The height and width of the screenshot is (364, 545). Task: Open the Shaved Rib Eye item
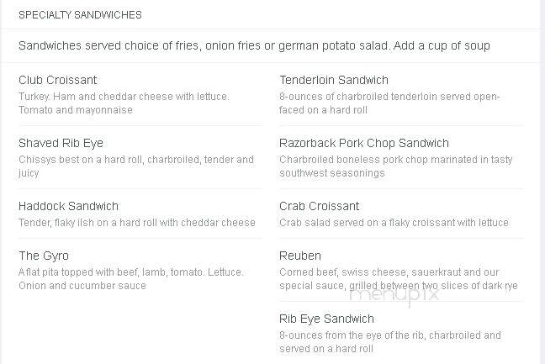(61, 143)
